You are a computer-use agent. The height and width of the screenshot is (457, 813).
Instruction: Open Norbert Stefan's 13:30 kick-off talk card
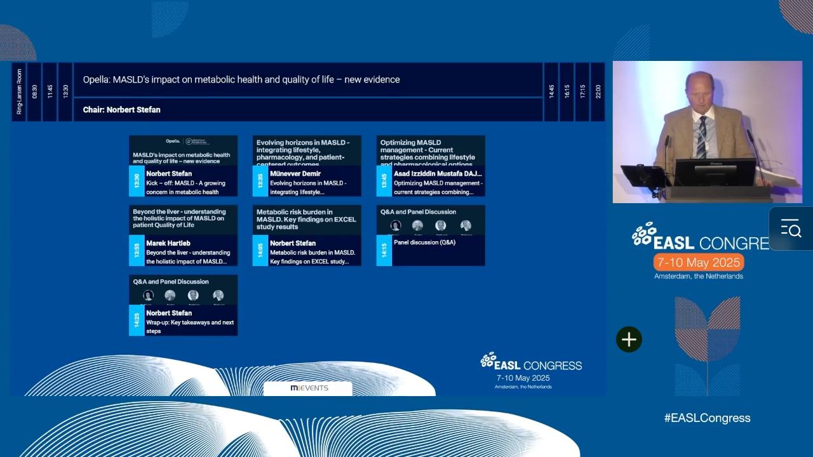pos(184,166)
